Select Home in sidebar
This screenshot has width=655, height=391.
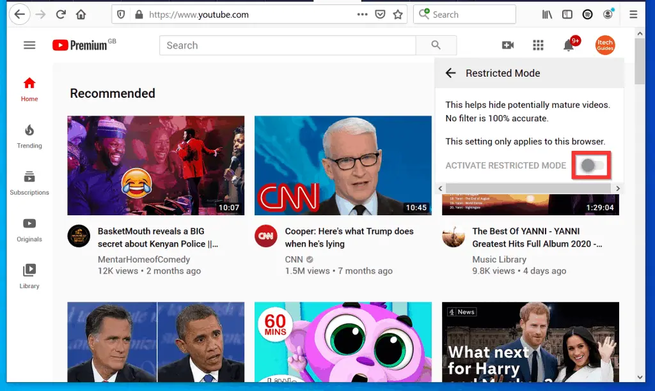pyautogui.click(x=29, y=89)
